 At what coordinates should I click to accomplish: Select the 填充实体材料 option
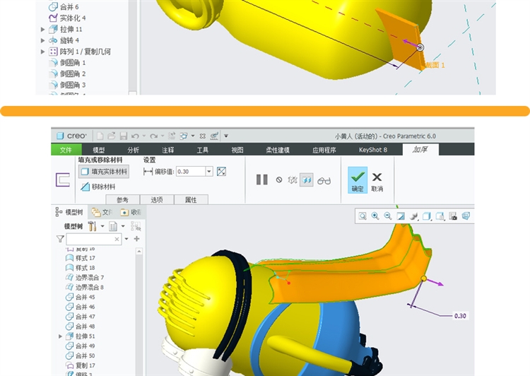(104, 172)
